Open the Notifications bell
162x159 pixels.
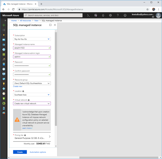coord(103,16)
